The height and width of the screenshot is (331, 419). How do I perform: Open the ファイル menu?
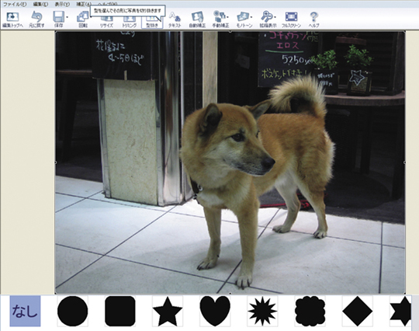click(x=15, y=4)
